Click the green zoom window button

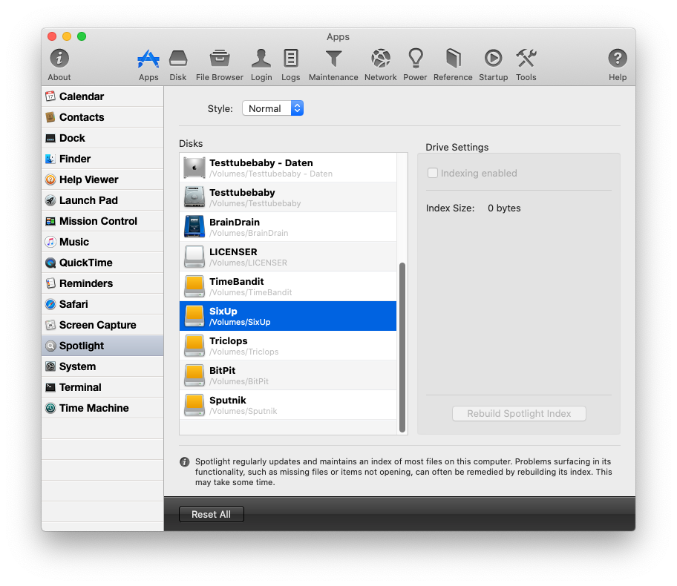(82, 36)
